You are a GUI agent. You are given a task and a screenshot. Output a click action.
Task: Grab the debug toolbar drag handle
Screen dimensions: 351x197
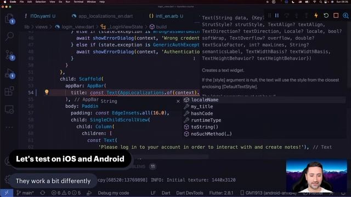coord(269,15)
